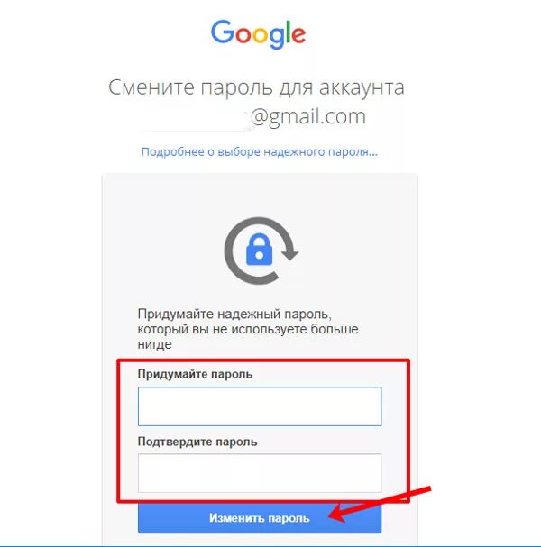Click the 'Придумайте пароль' field label
This screenshot has height=547, width=541.
point(195,374)
